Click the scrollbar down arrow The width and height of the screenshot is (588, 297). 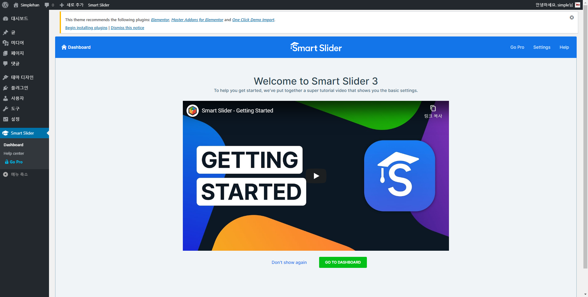585,294
